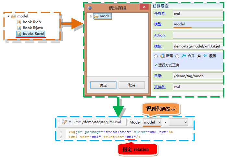Open the dropdown arrow beside the Jmr icon

[x=70, y=122]
